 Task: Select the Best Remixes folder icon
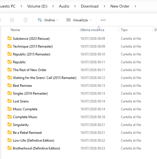tap(10, 85)
